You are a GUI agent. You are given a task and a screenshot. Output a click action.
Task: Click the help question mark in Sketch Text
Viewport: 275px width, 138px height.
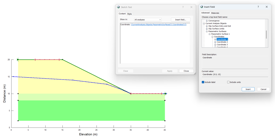tap(183, 7)
